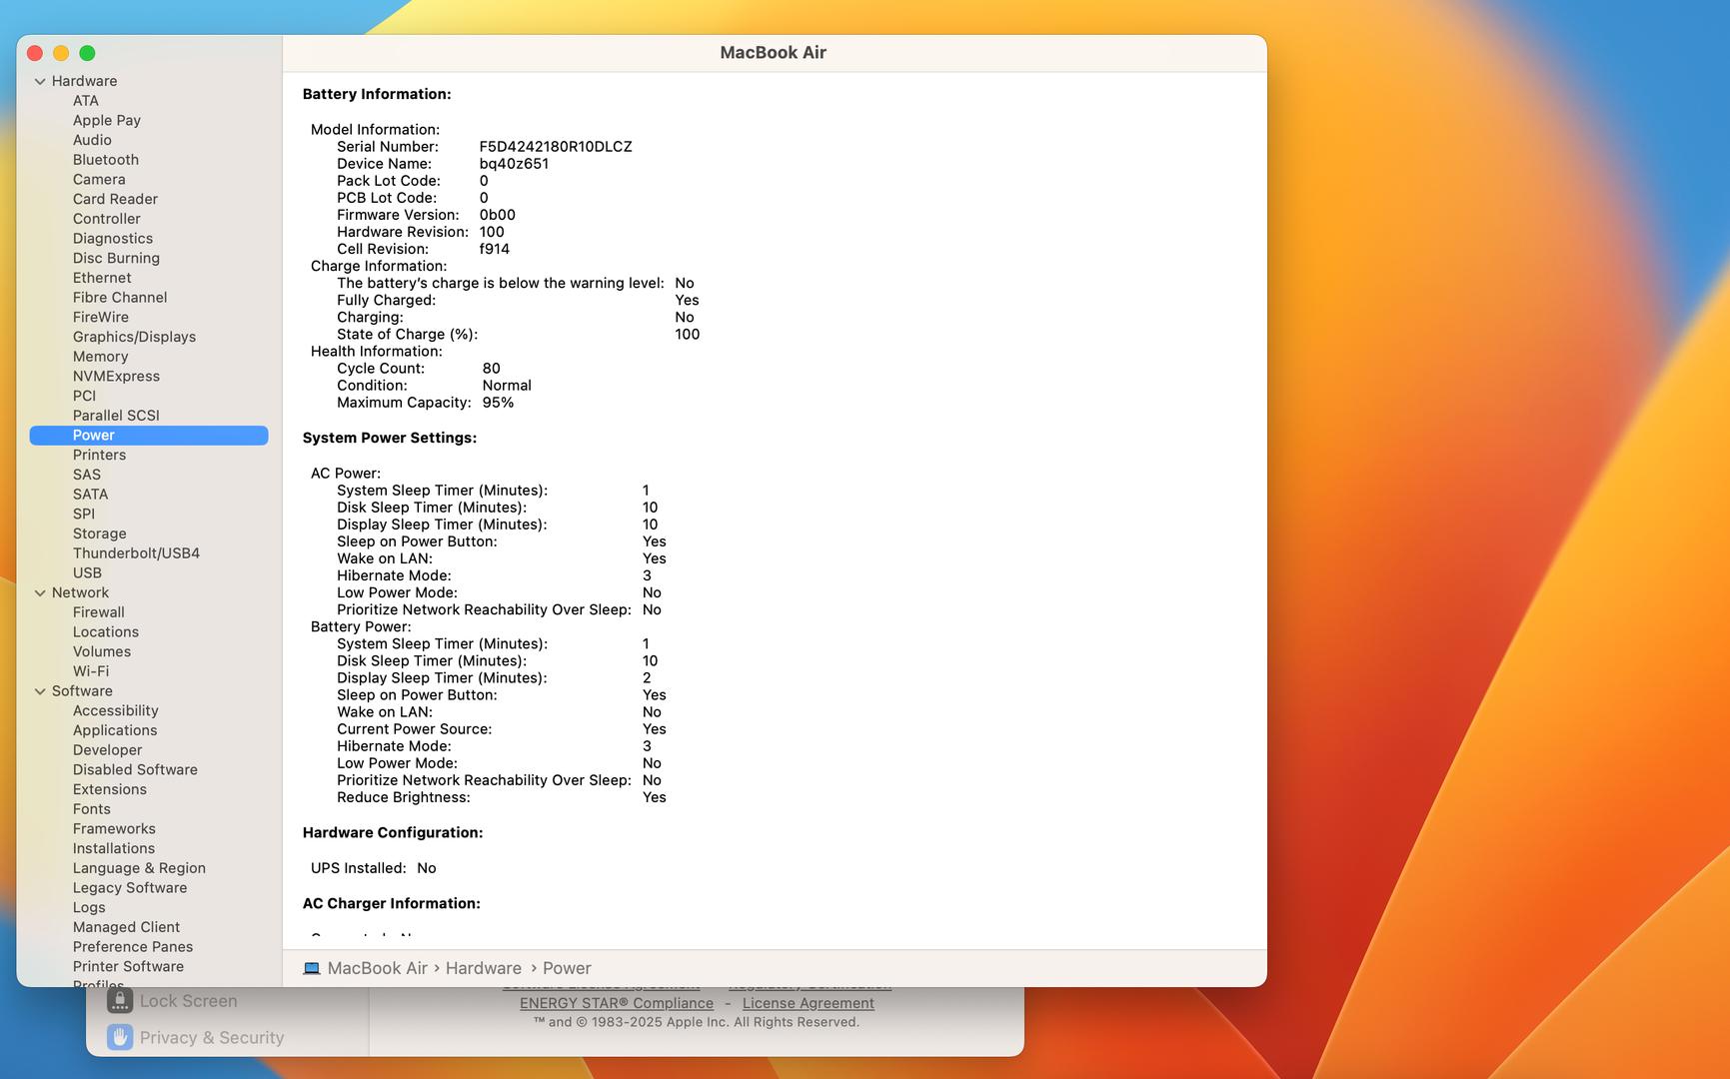The image size is (1730, 1079).
Task: Open the Controller entry
Action: (107, 219)
